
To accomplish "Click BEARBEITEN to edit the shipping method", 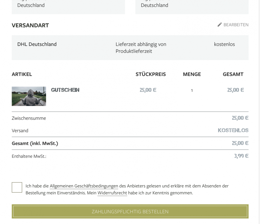I will pos(236,25).
